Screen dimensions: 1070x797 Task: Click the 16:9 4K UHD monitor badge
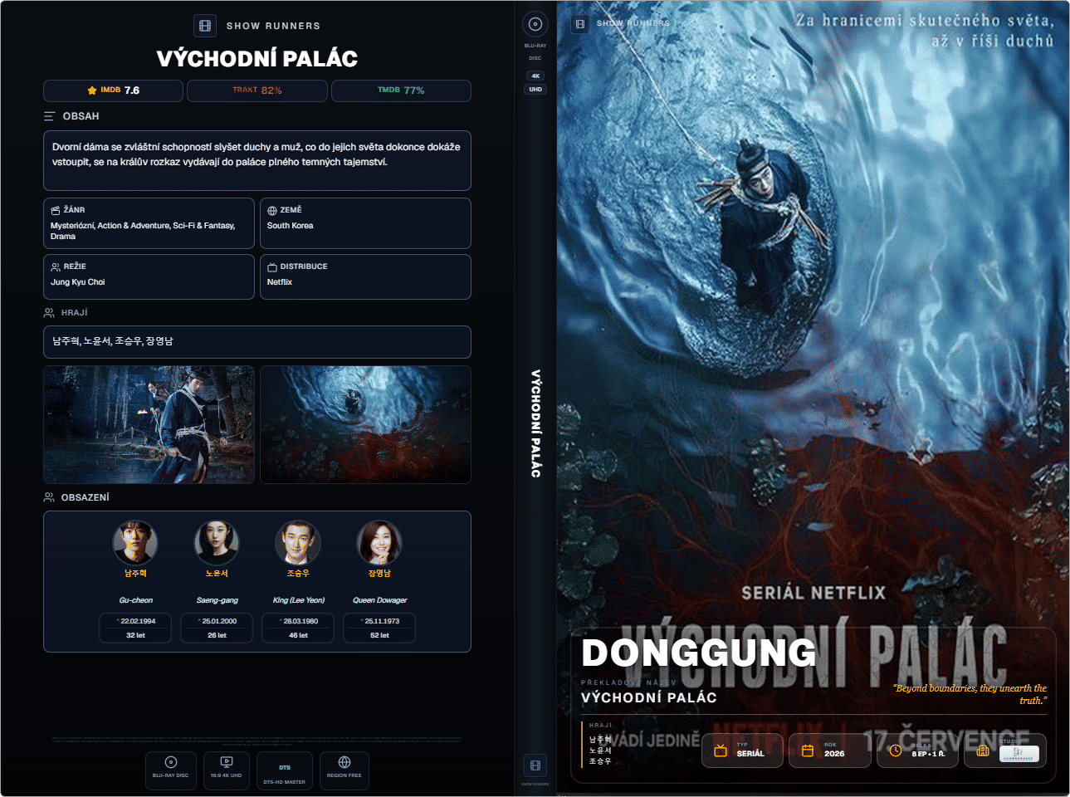point(226,770)
